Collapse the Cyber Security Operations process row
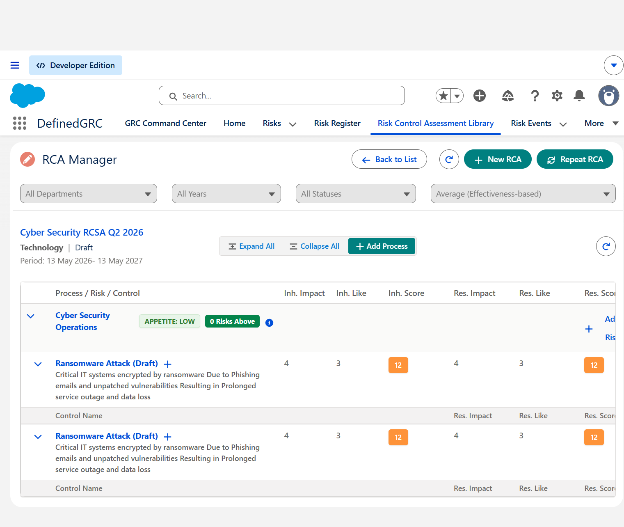Screen dimensions: 624x527 pyautogui.click(x=30, y=316)
